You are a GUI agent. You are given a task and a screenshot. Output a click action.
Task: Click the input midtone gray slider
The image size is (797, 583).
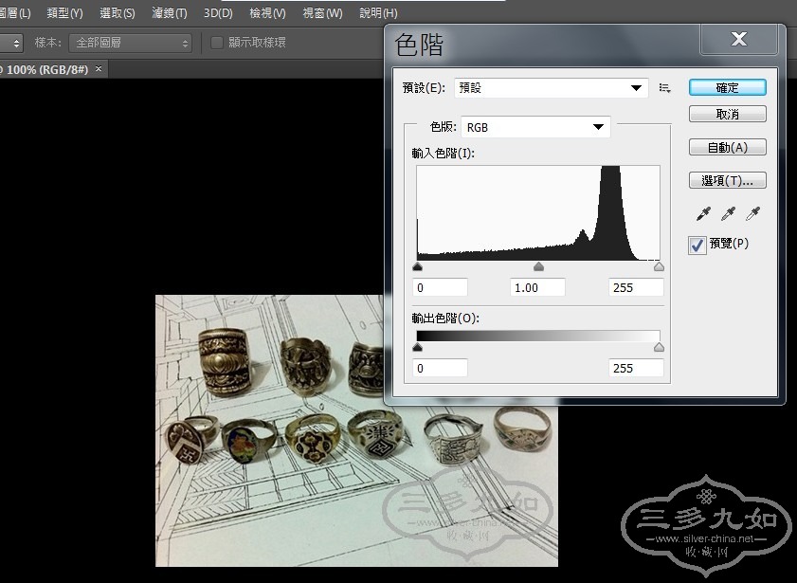pyautogui.click(x=538, y=267)
